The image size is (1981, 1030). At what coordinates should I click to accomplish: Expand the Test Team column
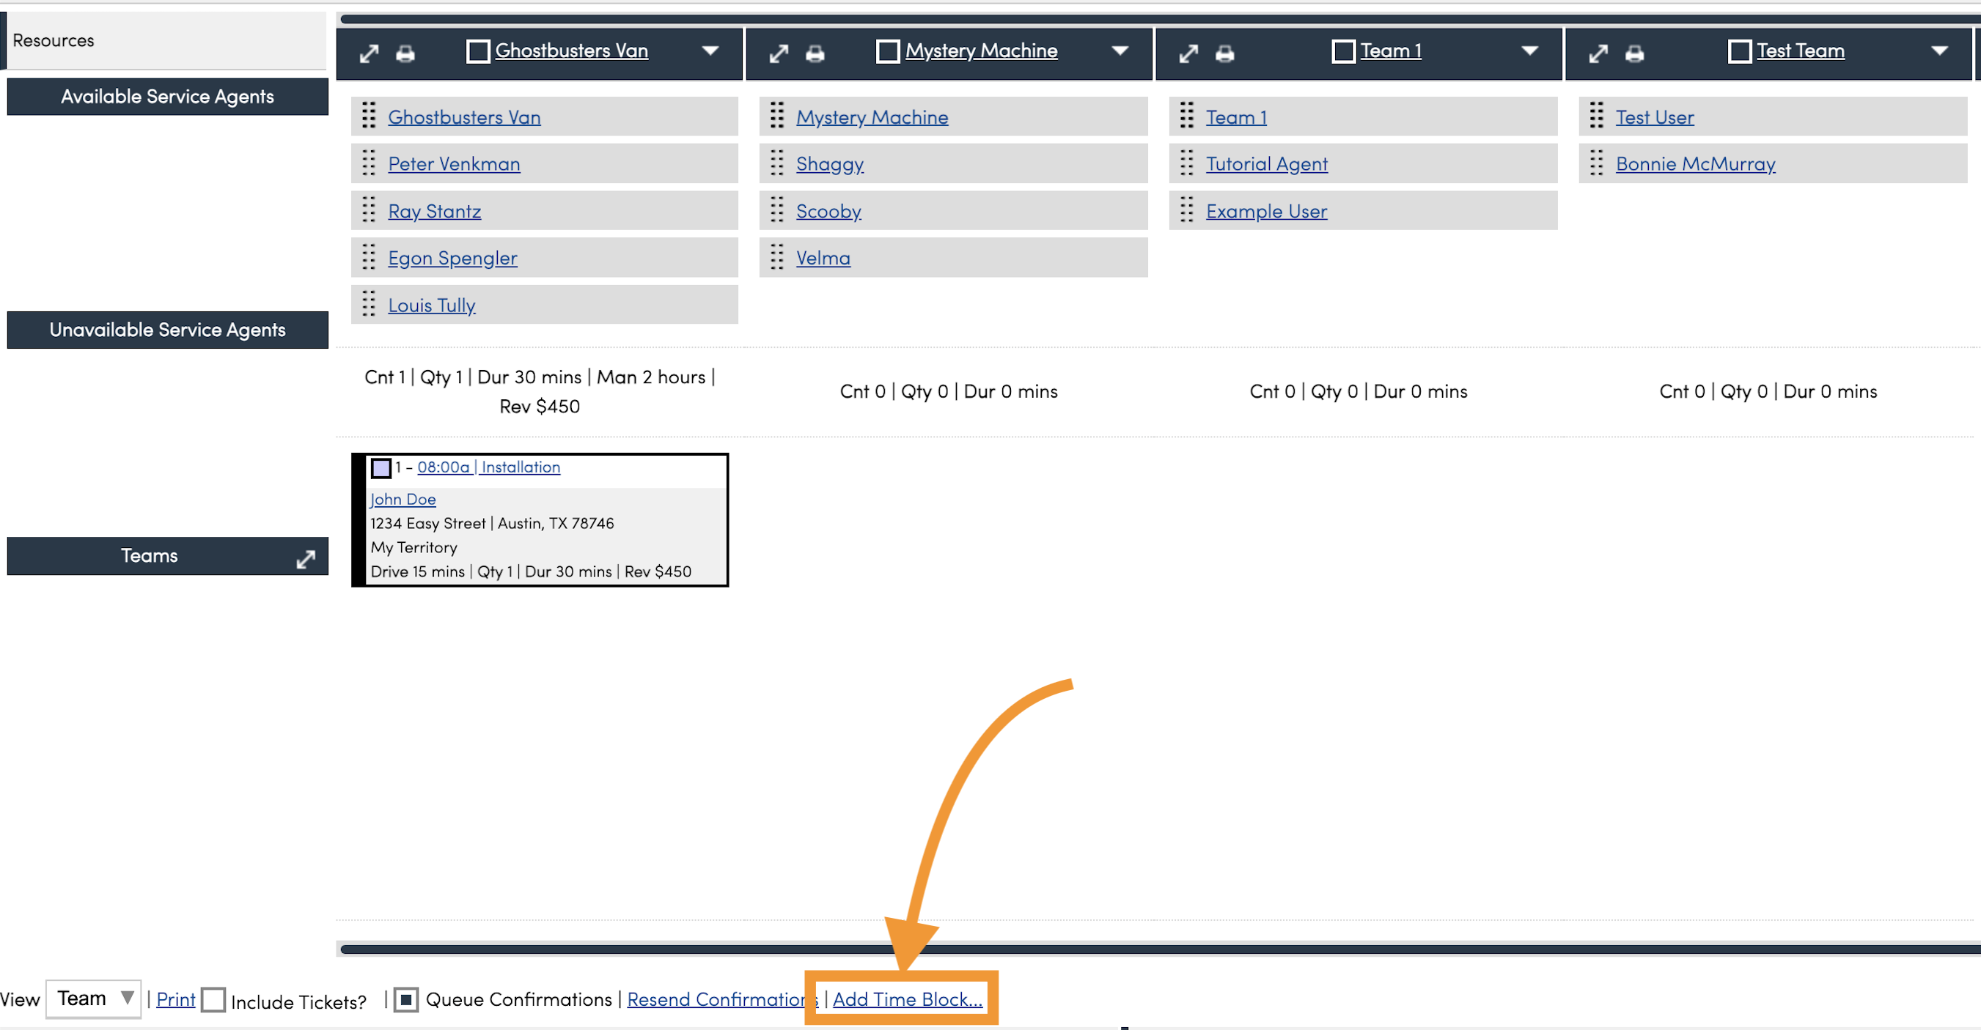pos(1599,53)
